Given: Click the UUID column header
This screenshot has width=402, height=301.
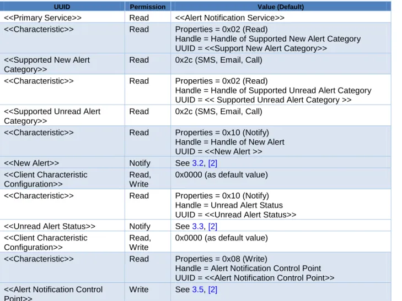Looking at the screenshot, I should click(62, 7).
